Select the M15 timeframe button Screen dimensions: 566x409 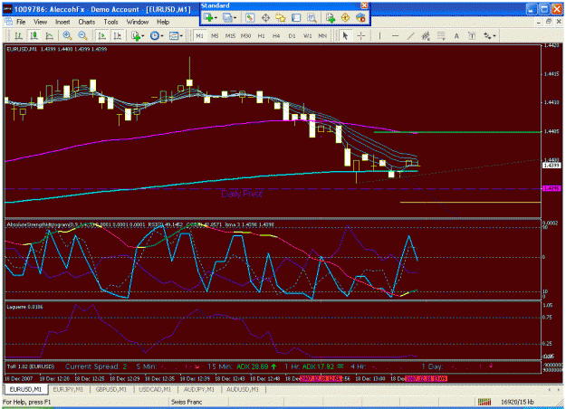point(230,35)
